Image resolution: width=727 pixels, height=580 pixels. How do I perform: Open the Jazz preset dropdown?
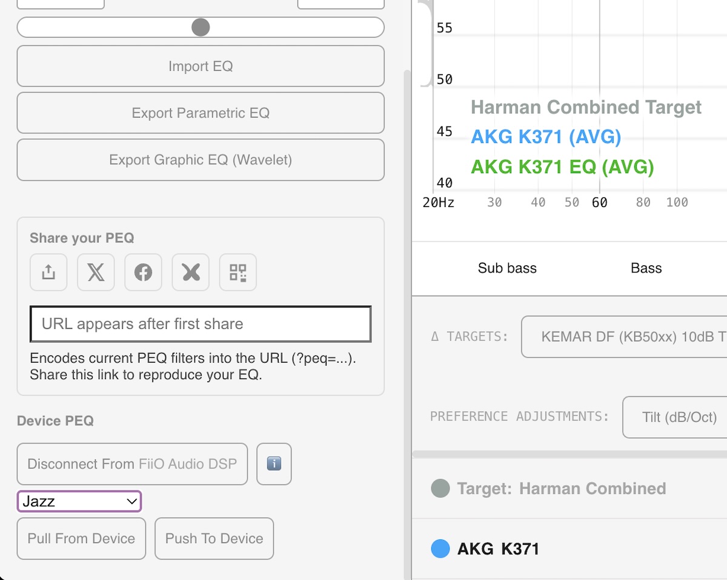pos(79,501)
